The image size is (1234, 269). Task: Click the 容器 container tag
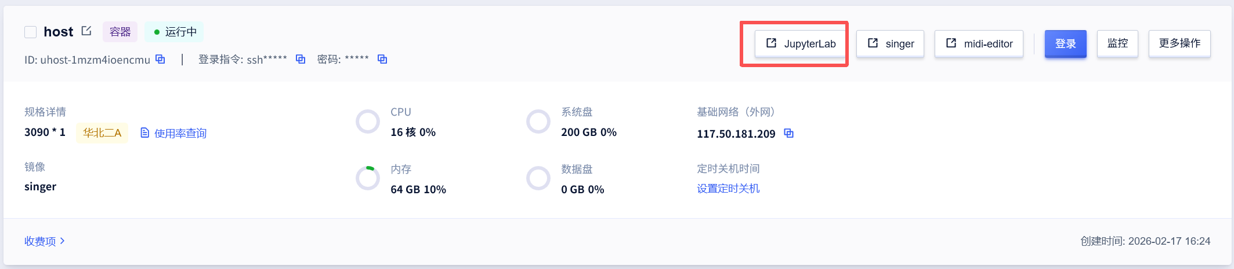pos(120,32)
